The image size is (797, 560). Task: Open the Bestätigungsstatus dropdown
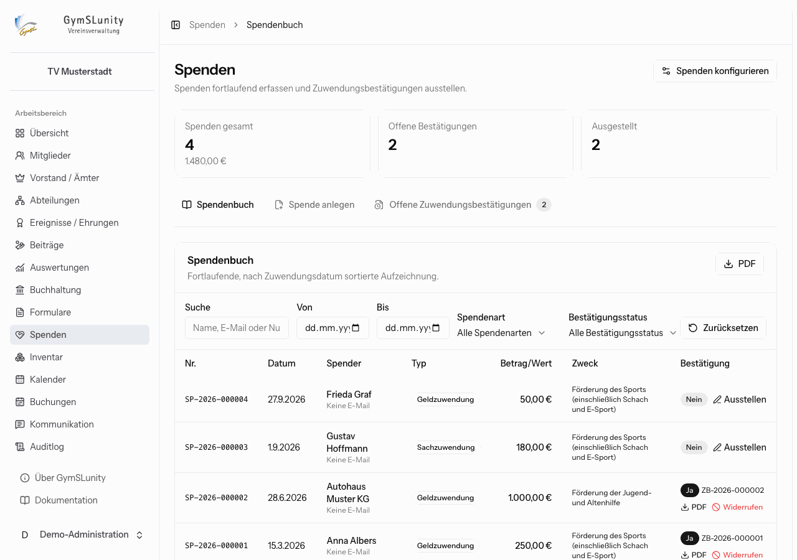click(x=623, y=333)
